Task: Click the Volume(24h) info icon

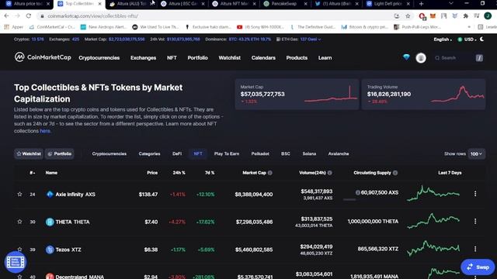Action: coord(329,173)
